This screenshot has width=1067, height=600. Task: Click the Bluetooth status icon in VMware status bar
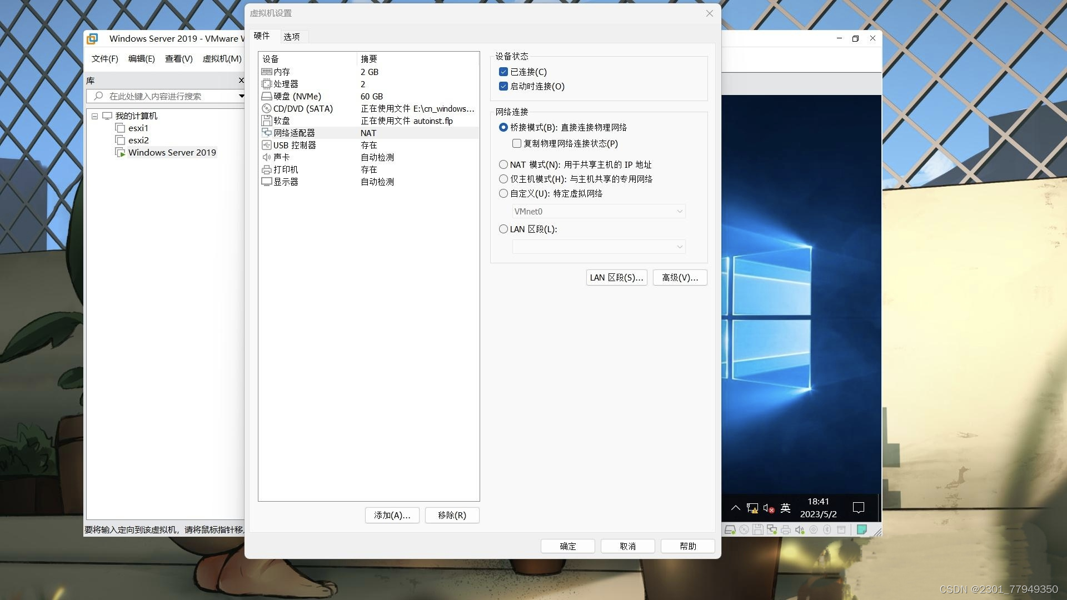click(827, 530)
